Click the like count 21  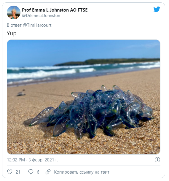tap(18, 172)
